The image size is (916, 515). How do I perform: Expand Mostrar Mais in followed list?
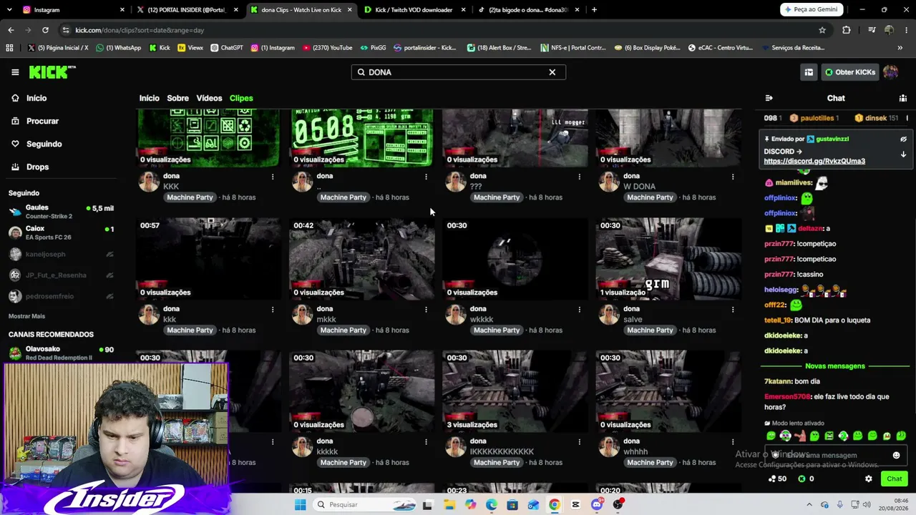[x=26, y=316]
